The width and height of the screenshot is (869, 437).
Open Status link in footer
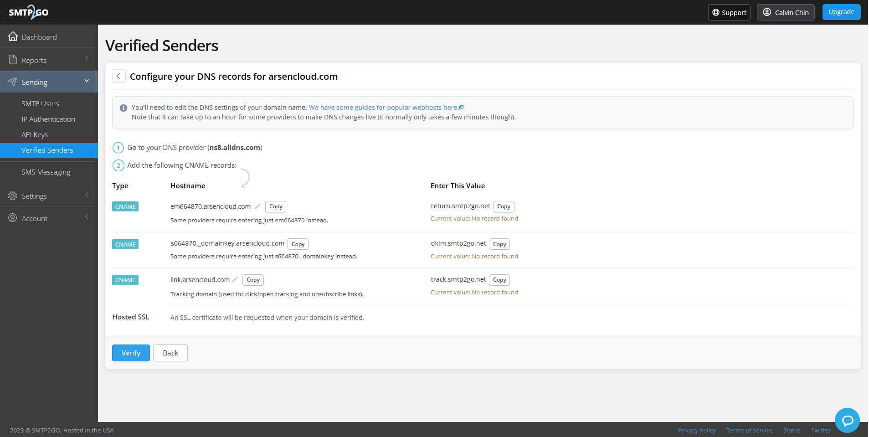pyautogui.click(x=792, y=430)
